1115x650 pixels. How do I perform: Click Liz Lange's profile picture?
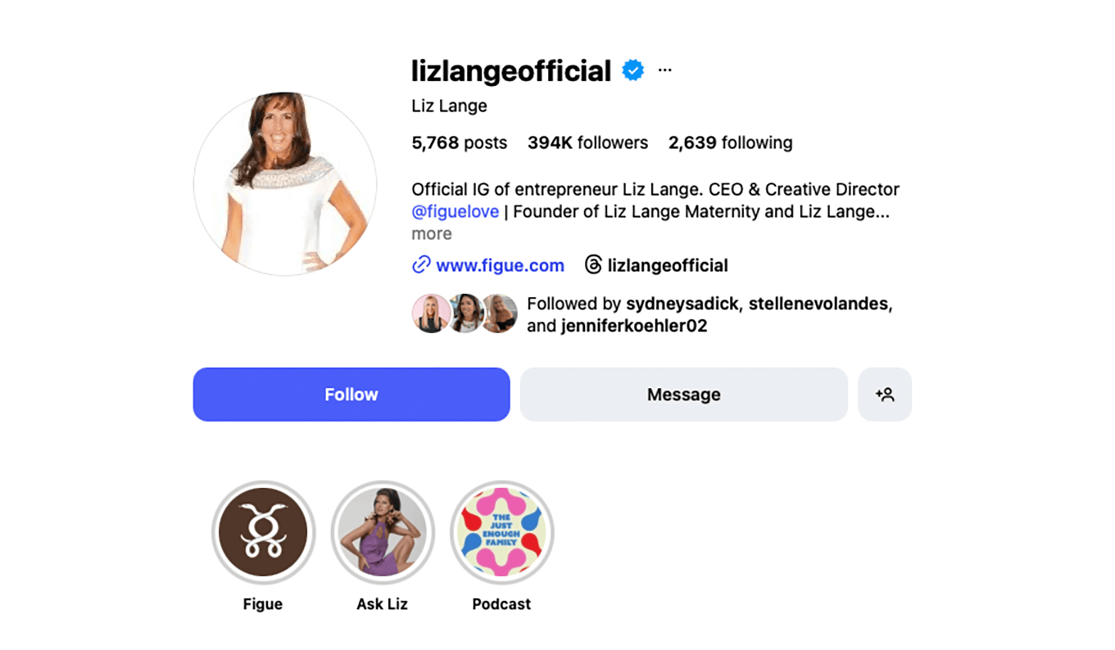(x=285, y=184)
